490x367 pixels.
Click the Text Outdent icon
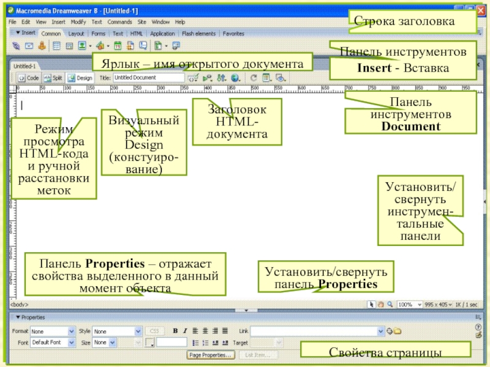(216, 343)
